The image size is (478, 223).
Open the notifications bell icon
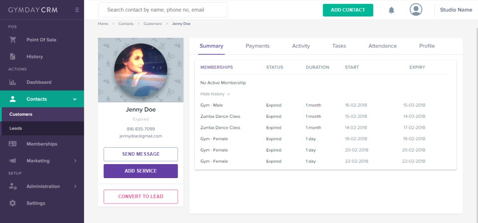point(391,10)
